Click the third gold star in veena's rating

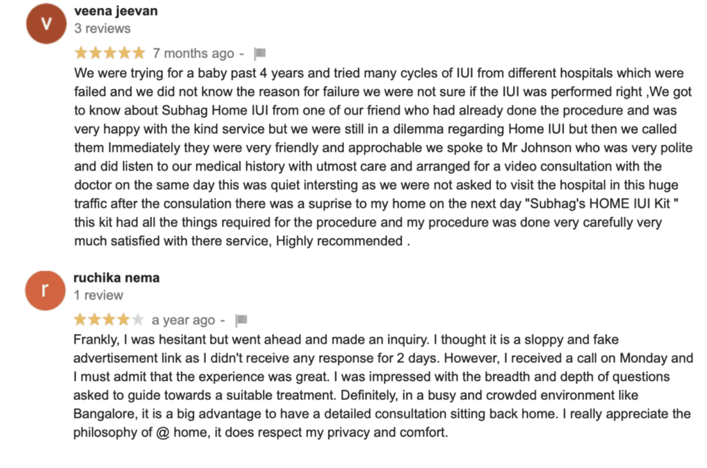click(x=110, y=52)
